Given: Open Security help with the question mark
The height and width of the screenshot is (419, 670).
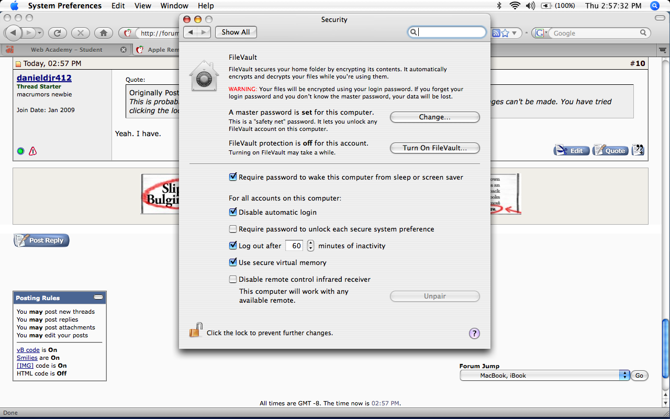Looking at the screenshot, I should (474, 333).
